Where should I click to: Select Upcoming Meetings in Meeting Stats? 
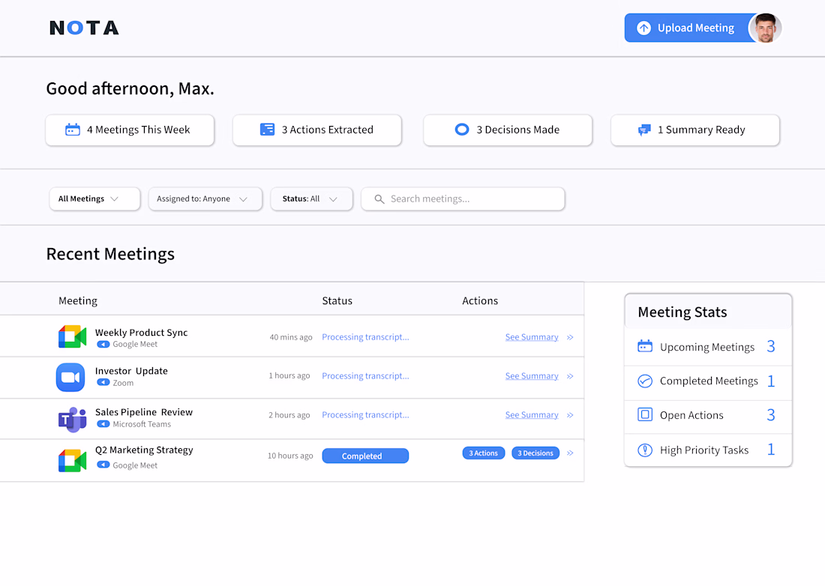pos(708,347)
